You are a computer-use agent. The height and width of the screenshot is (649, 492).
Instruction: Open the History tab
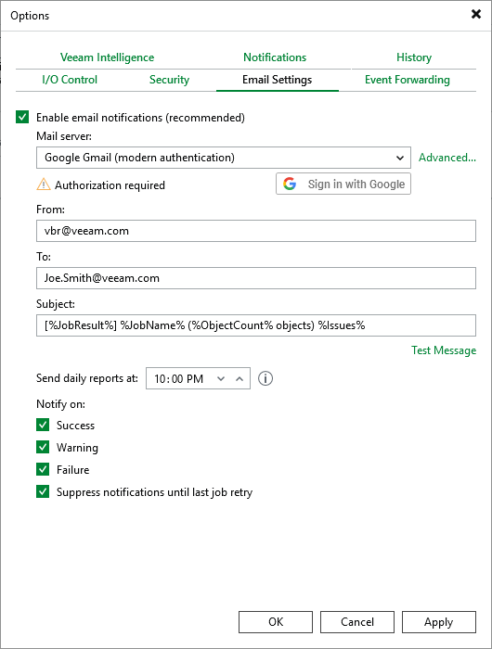414,57
